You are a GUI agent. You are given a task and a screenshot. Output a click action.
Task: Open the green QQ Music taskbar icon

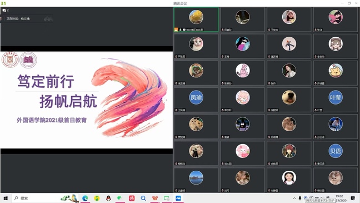pos(97,198)
